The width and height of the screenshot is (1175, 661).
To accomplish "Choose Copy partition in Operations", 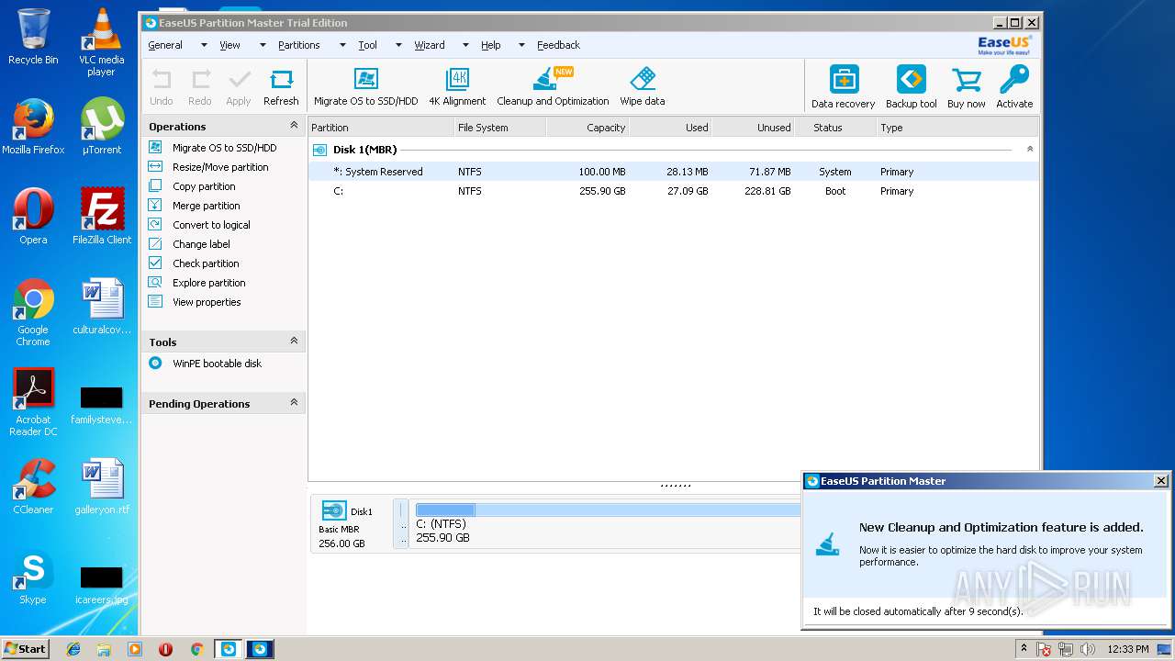I will 204,186.
